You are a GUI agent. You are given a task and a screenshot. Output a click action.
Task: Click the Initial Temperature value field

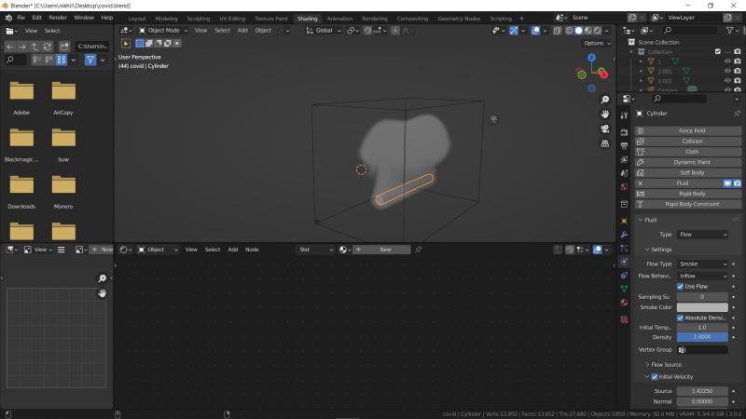[x=702, y=328]
